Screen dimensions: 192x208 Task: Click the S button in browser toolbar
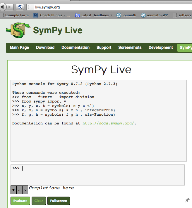click(20, 7)
